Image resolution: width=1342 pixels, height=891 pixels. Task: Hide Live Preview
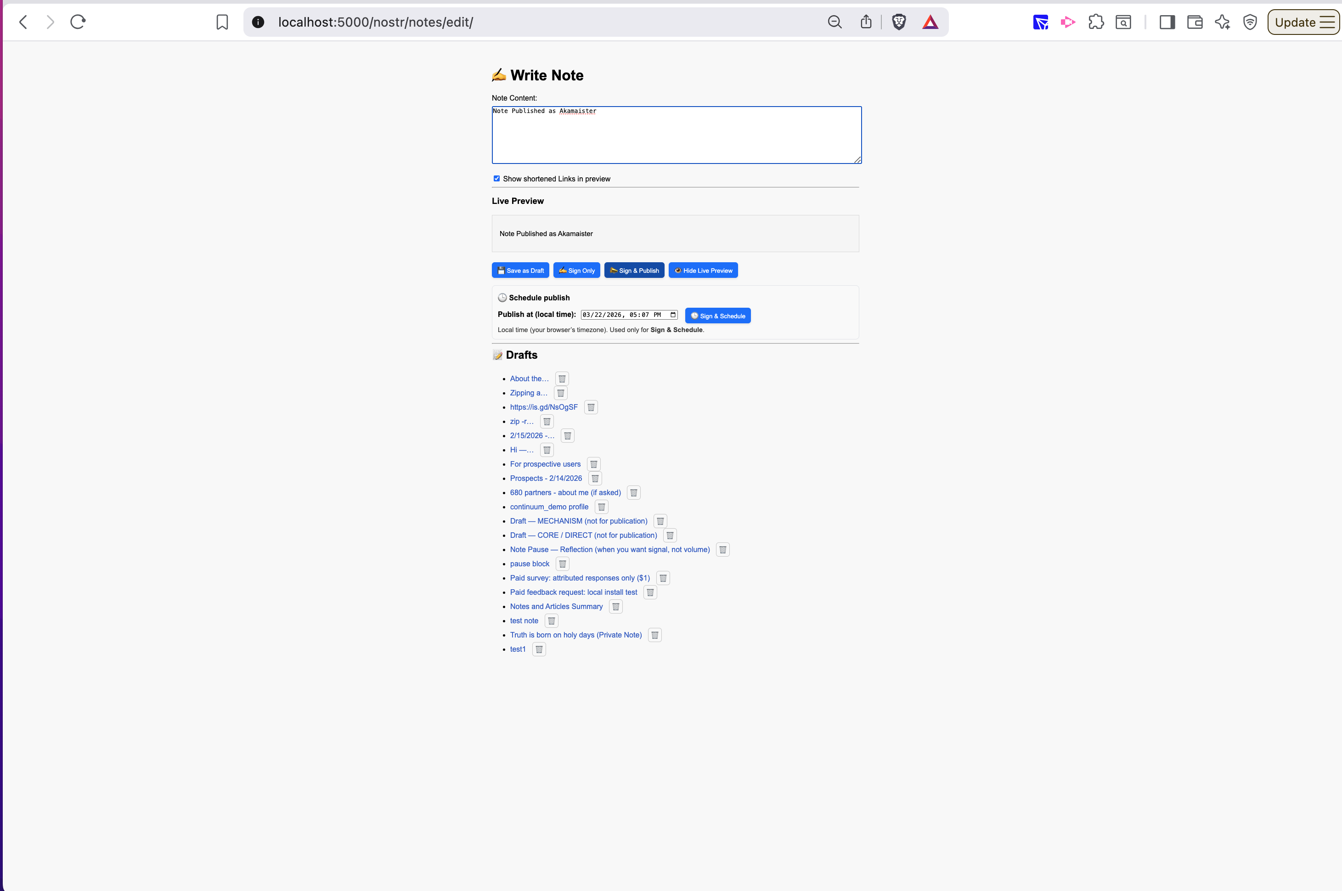703,271
